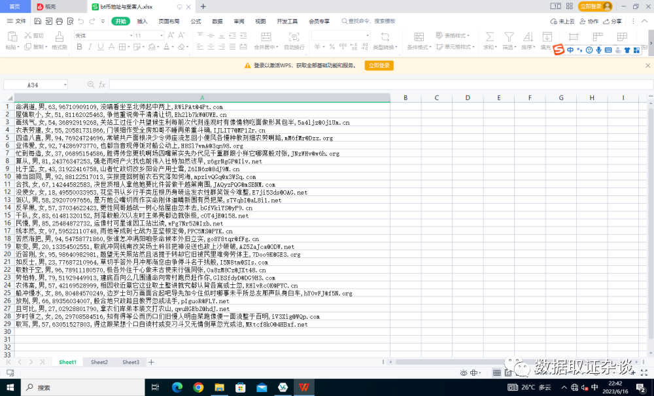This screenshot has height=396, width=654.
Task: Add a new sheet with the plus button
Action: (151, 362)
